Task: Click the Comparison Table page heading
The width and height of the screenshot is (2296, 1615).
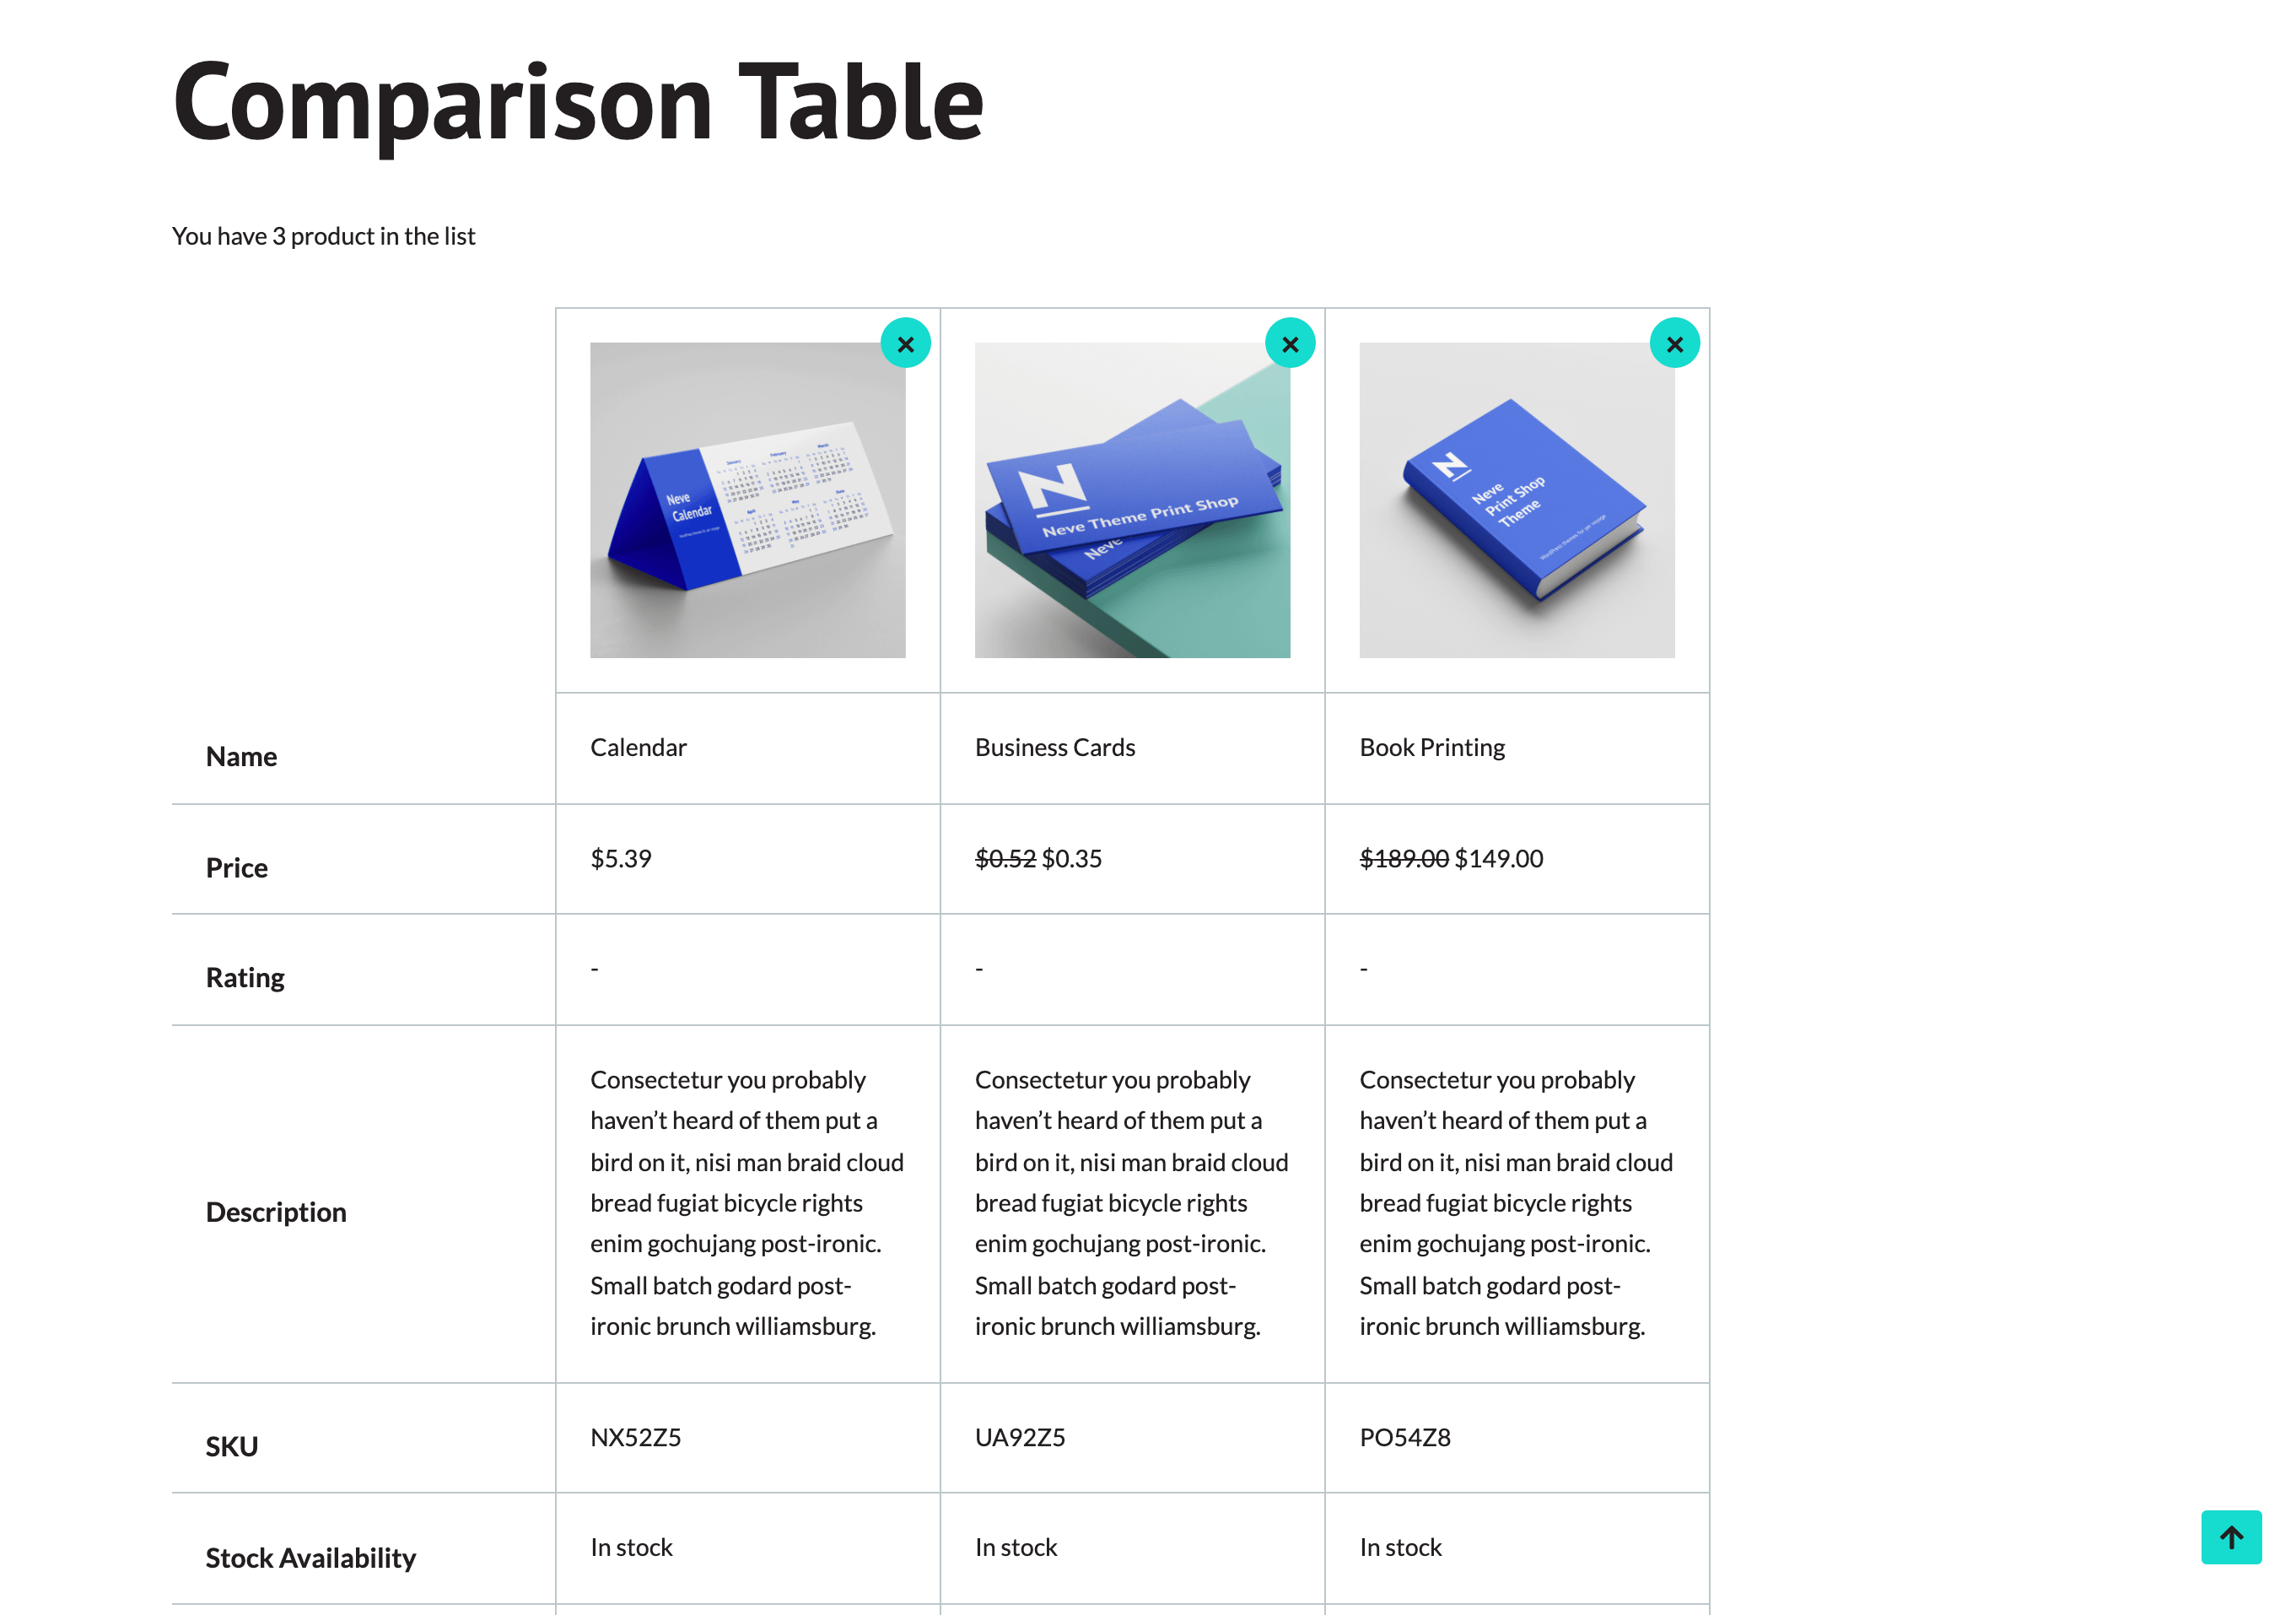Action: [x=578, y=102]
